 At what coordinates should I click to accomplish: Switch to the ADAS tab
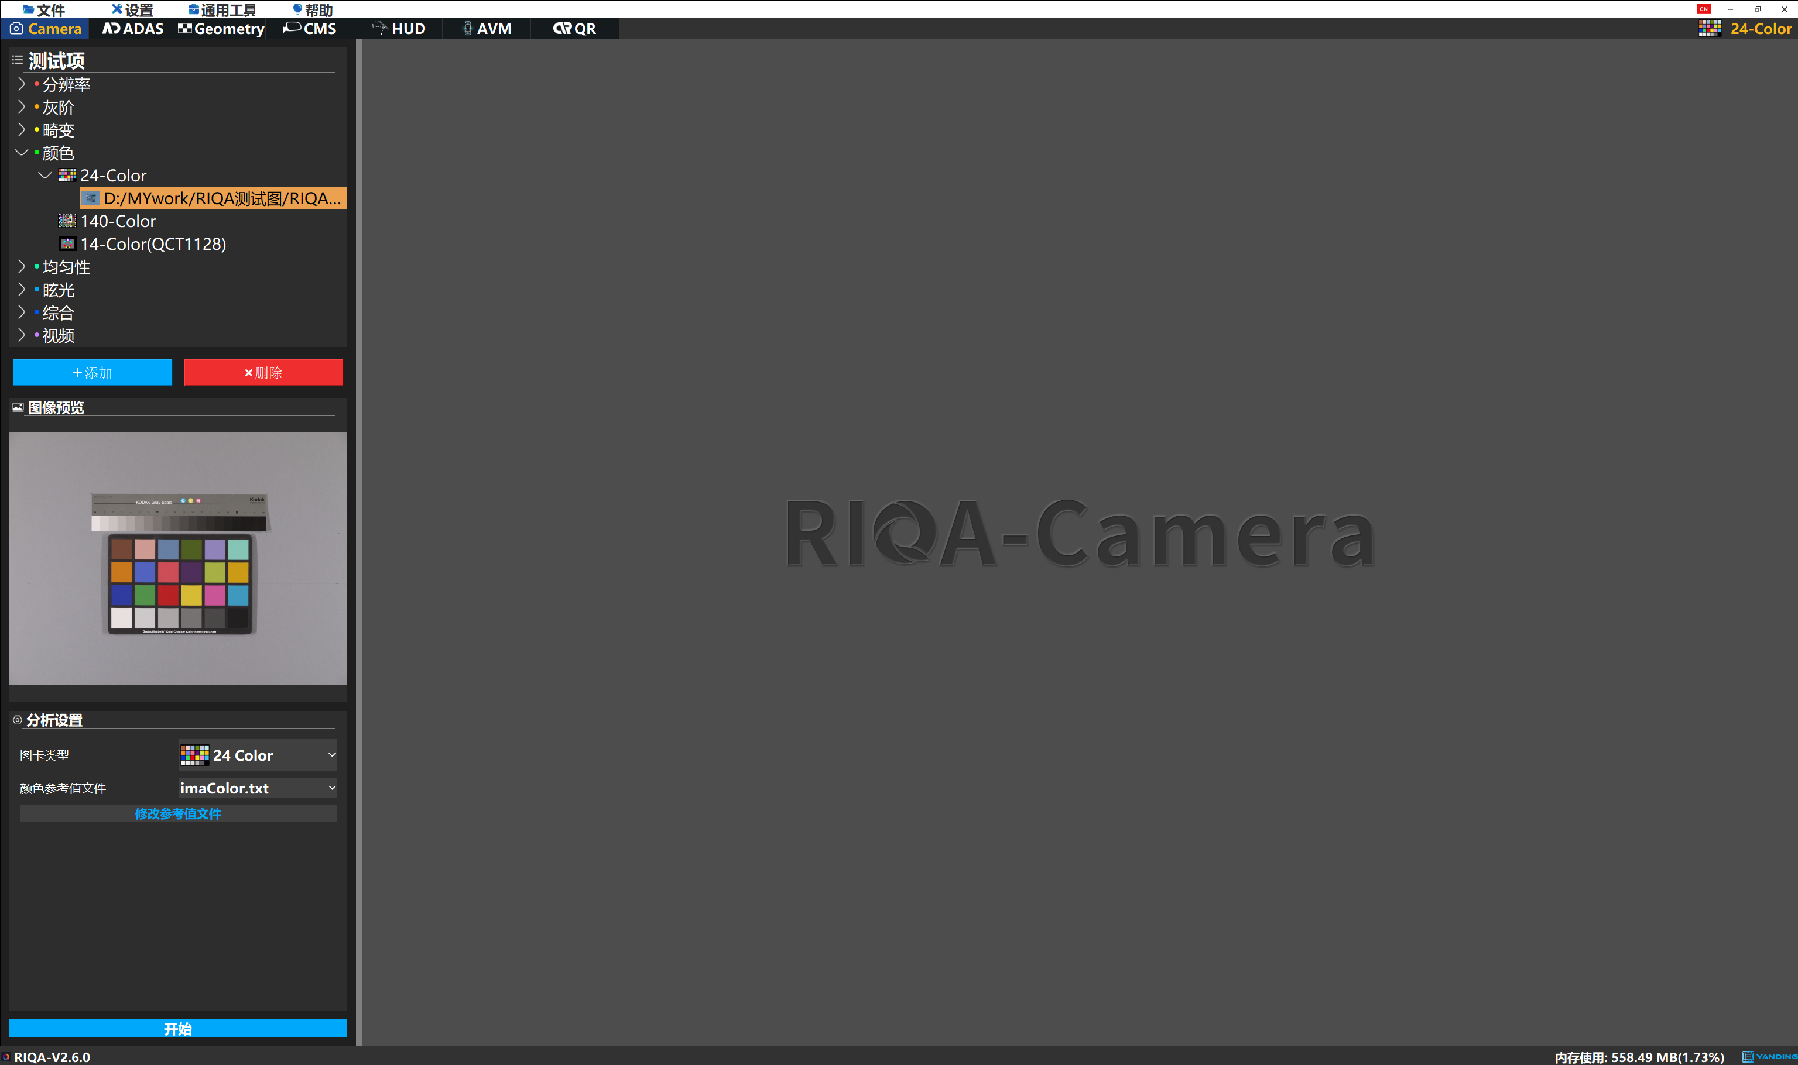133,29
